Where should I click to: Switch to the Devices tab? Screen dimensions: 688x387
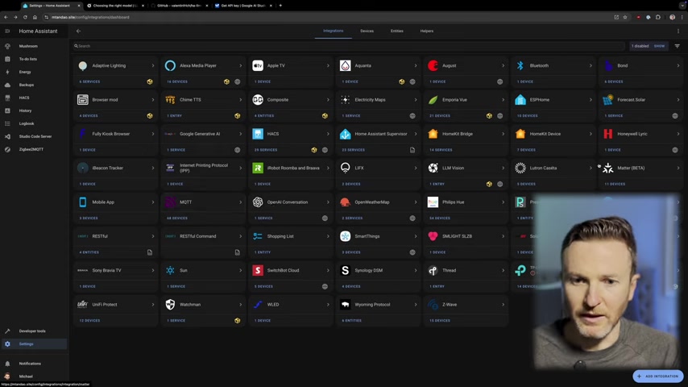coord(367,31)
